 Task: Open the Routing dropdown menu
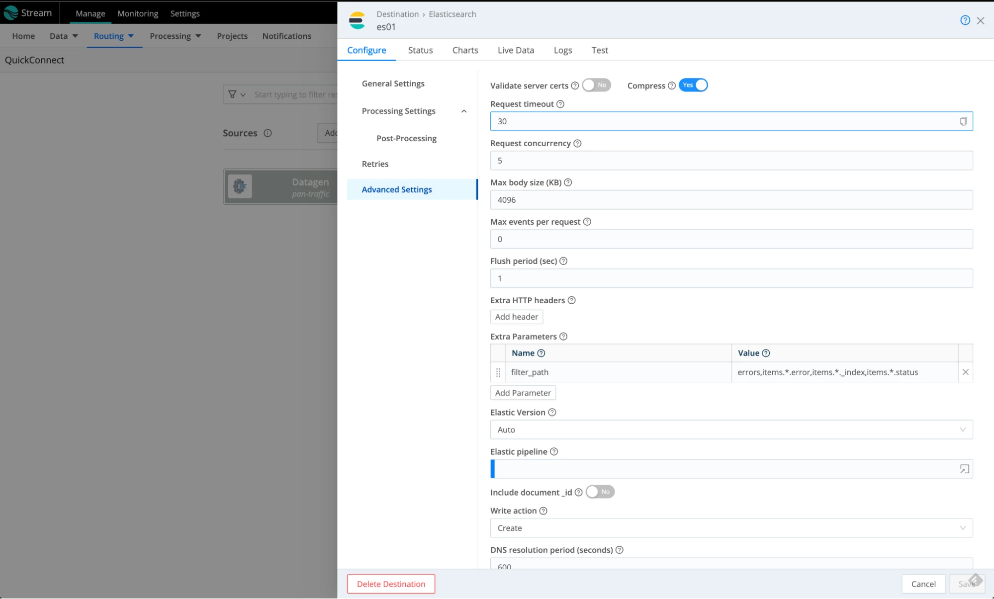(x=114, y=36)
